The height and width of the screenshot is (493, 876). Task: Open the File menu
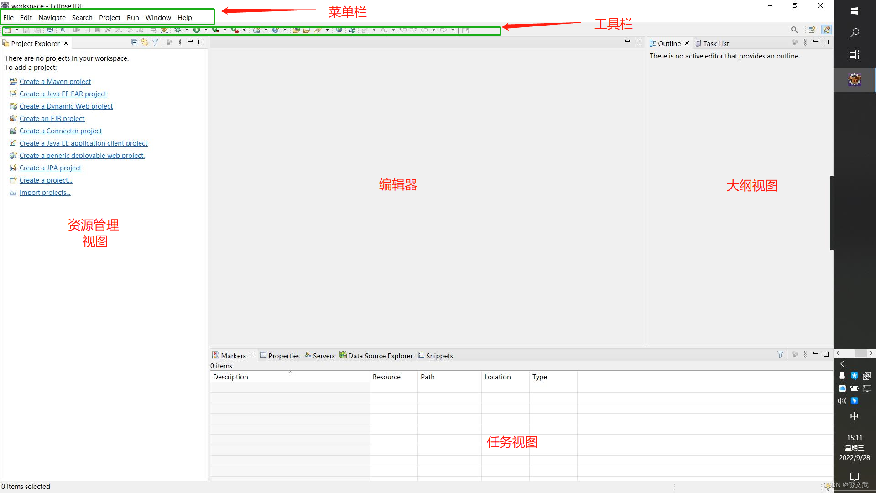click(8, 17)
